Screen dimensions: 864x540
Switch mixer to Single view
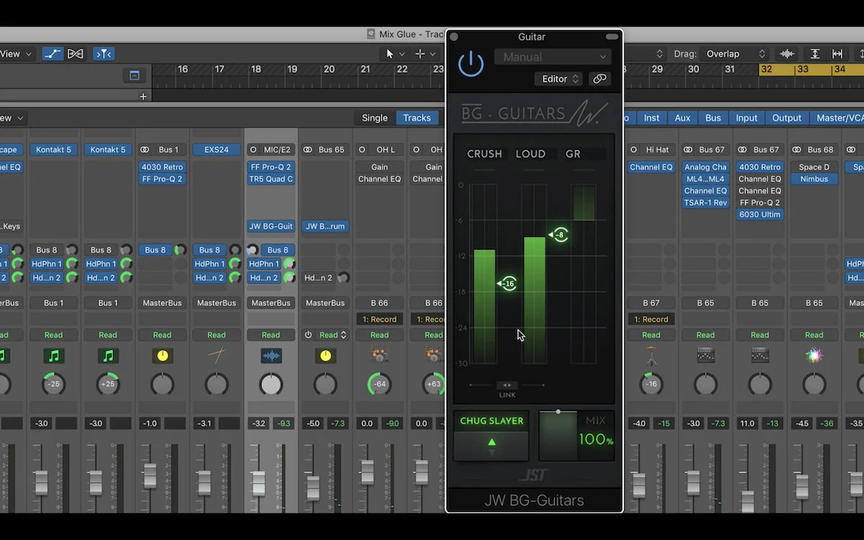374,118
